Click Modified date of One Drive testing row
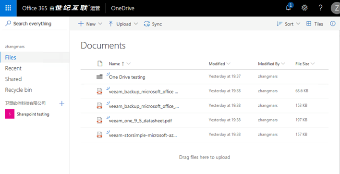Image resolution: width=340 pixels, height=174 pixels. tap(224, 76)
